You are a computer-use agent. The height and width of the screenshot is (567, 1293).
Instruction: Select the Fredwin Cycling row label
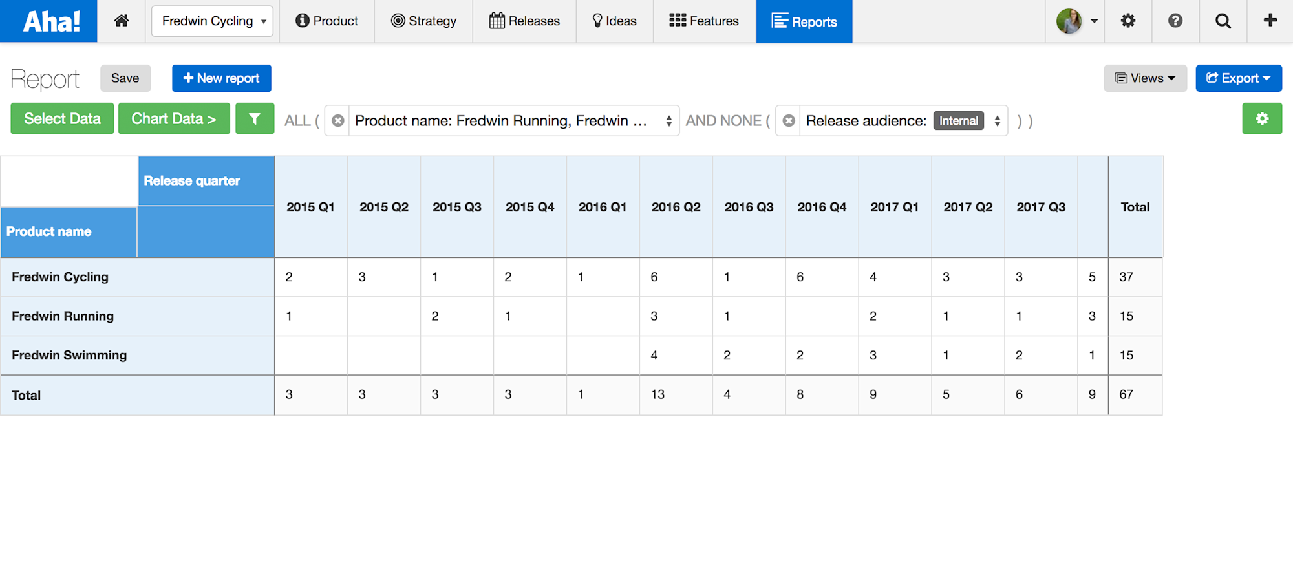(x=60, y=277)
